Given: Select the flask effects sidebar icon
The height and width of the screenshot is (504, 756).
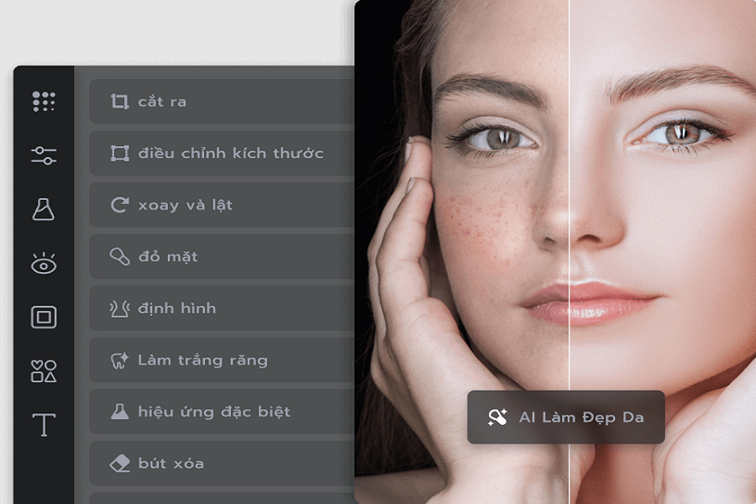Looking at the screenshot, I should click(44, 209).
